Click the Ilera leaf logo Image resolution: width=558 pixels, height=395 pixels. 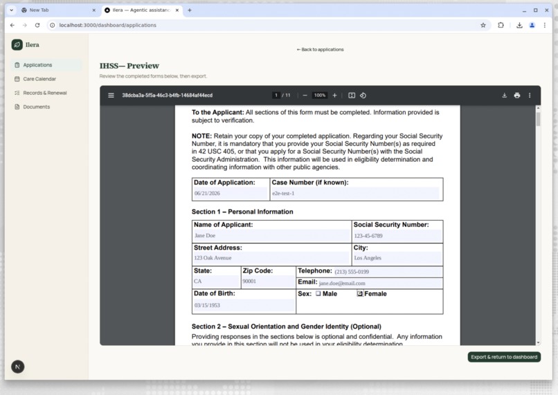click(x=17, y=45)
